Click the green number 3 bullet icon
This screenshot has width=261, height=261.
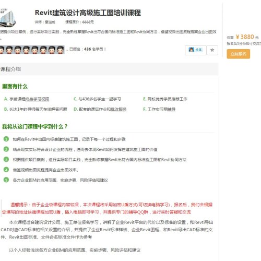(6, 159)
